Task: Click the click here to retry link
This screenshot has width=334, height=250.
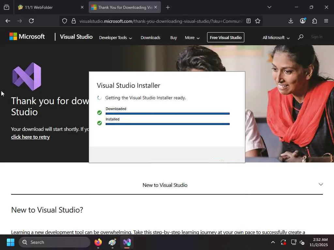Action: click(30, 137)
